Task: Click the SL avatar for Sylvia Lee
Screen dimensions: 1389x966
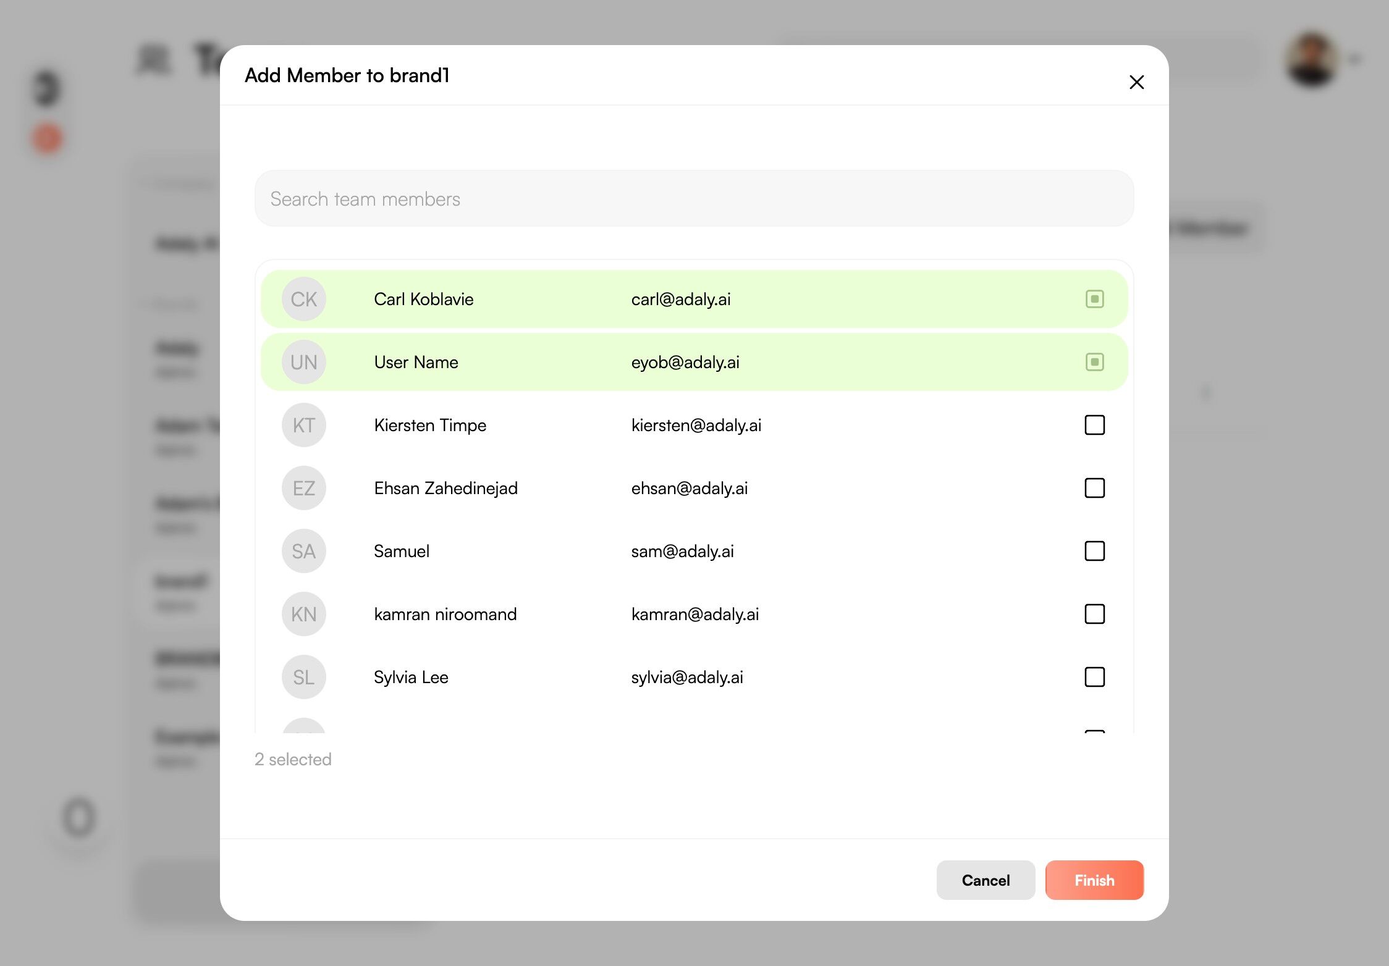Action: pyautogui.click(x=303, y=678)
